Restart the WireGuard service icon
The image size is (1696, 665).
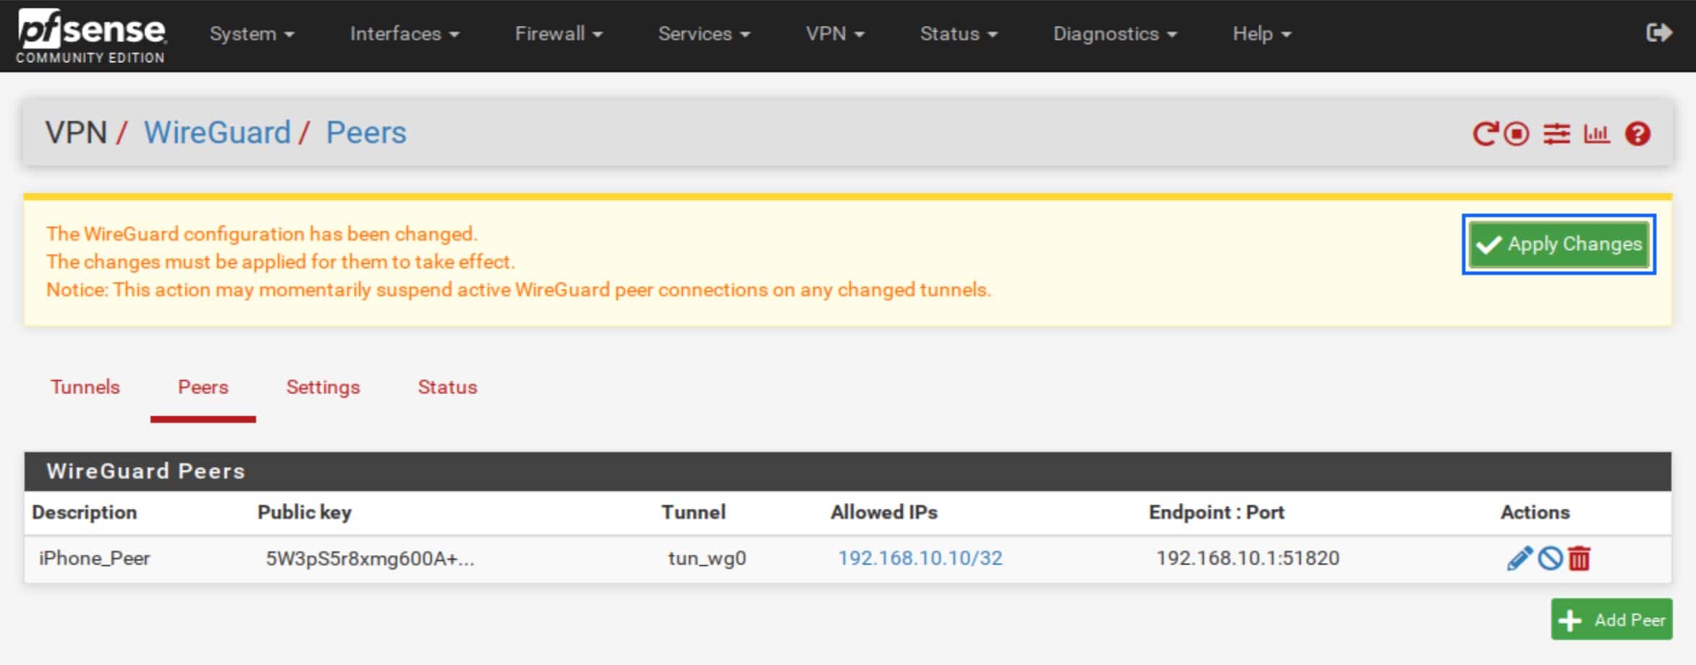click(1485, 134)
